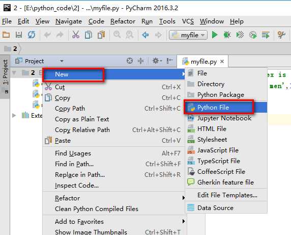Select Data Source in New submenu

tap(226, 207)
